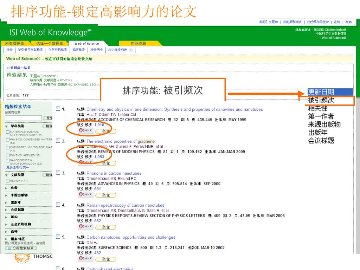Tick the Chemistry, Multidisciplinary category checkbox
360x270 pixels.
(x=8, y=147)
